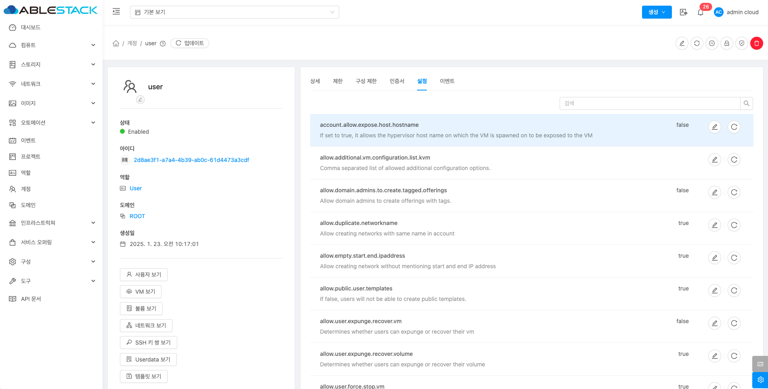Collapse the sidebar menu using the fold icon
Screen dimensions: 768x389
[x=116, y=12]
